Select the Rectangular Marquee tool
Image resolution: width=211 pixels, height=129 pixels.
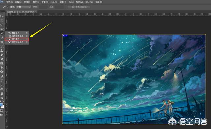tap(2, 20)
